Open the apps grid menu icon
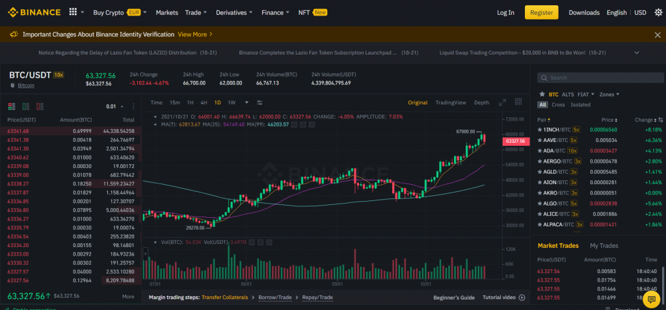Screen dimensions: 666x310 tap(73, 12)
